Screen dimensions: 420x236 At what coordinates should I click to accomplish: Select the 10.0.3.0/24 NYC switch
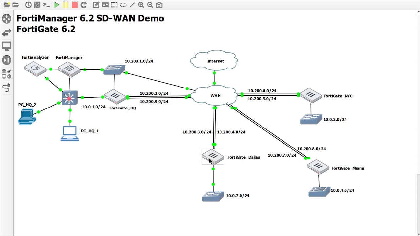pyautogui.click(x=311, y=119)
